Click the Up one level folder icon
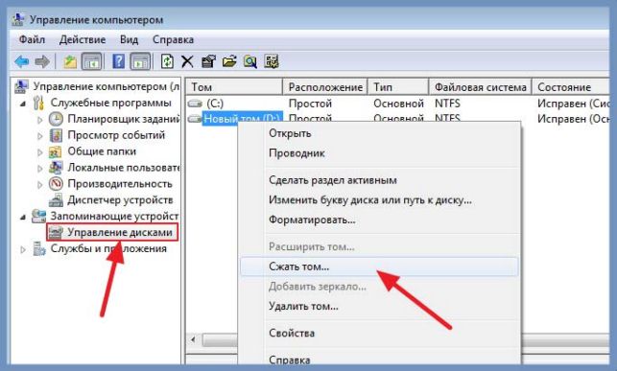The image size is (617, 371). coord(70,61)
